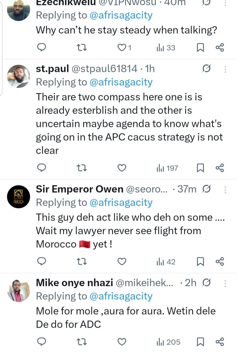Like st.paul's tweet about APC

(122, 168)
